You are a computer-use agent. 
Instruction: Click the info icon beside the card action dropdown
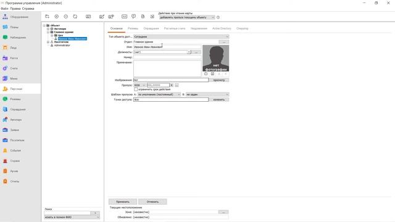218,17
